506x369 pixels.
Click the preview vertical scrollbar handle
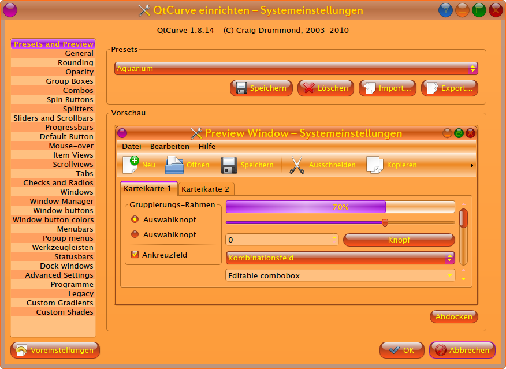tap(463, 218)
